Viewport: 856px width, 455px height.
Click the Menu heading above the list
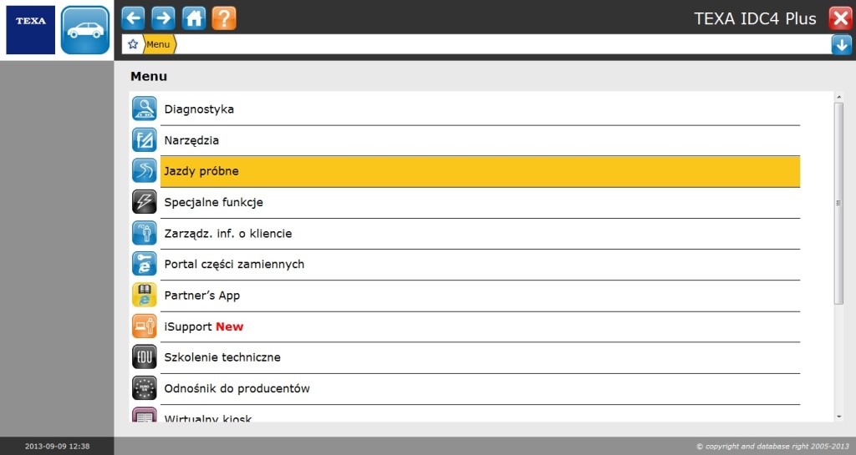tap(149, 76)
